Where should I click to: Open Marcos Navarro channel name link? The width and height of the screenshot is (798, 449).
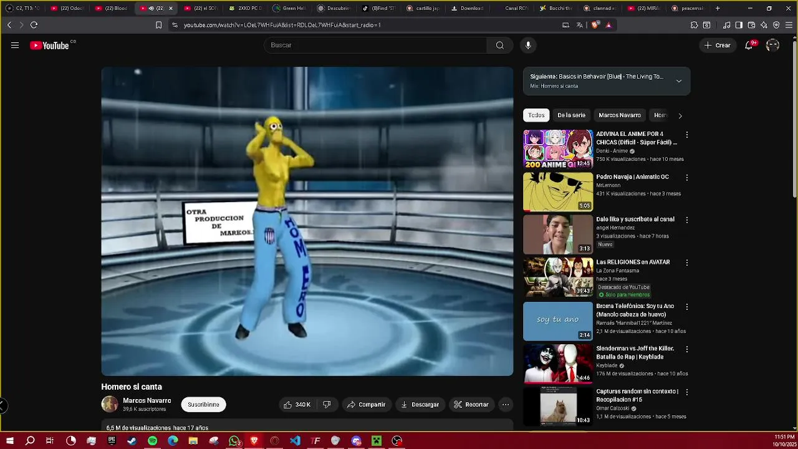147,401
